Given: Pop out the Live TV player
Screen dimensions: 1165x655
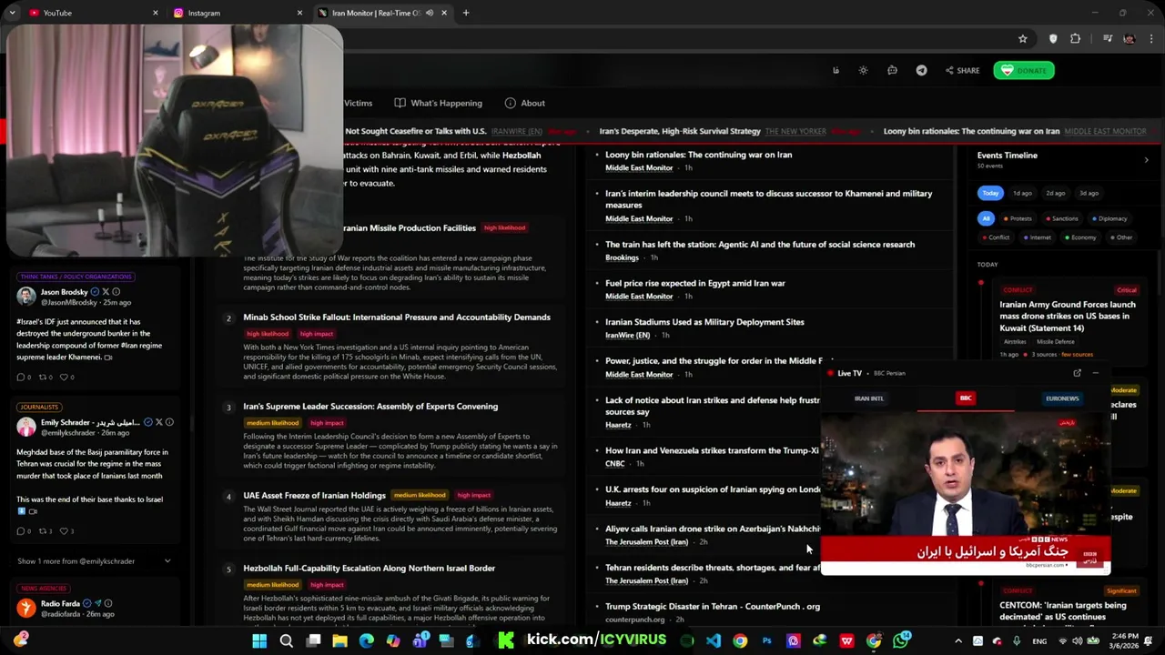Looking at the screenshot, I should pyautogui.click(x=1077, y=373).
